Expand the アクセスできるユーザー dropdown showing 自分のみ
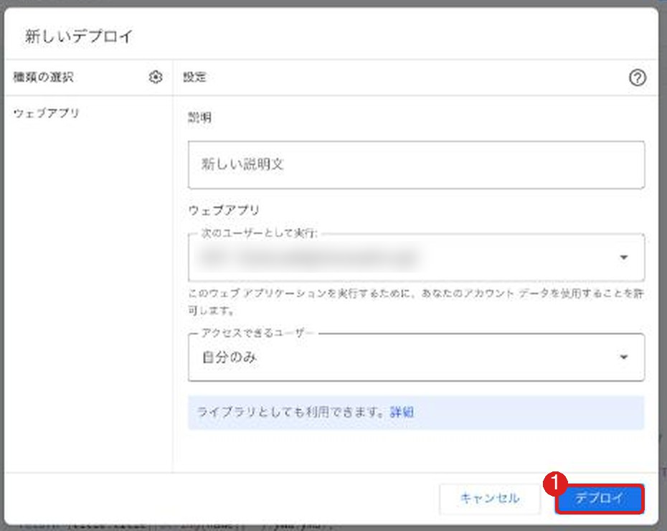The height and width of the screenshot is (531, 667). coord(416,357)
